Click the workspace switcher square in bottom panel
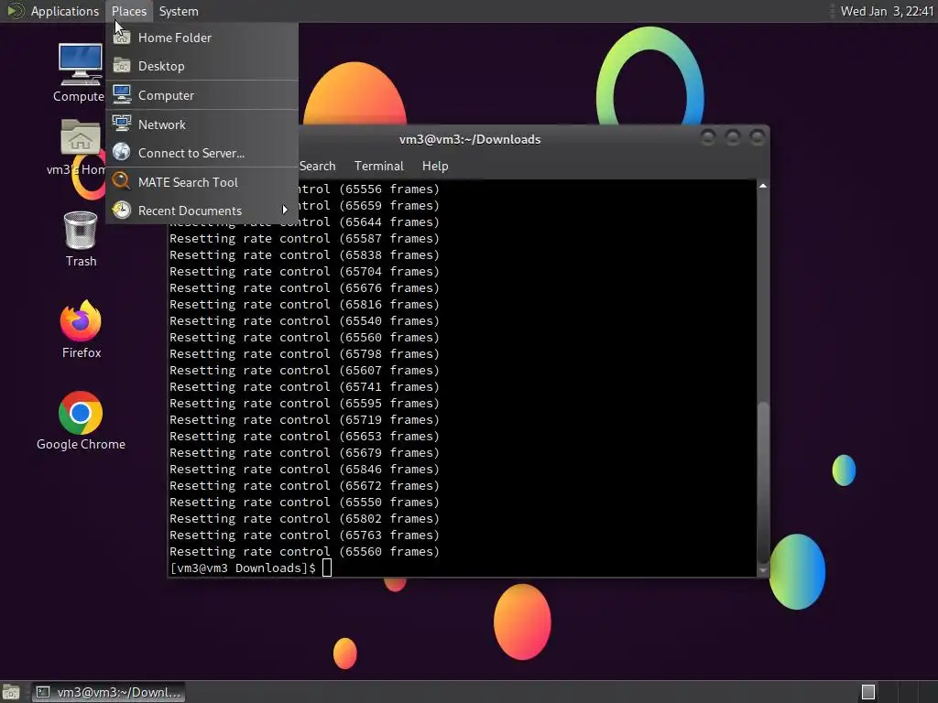938x703 pixels. point(868,692)
